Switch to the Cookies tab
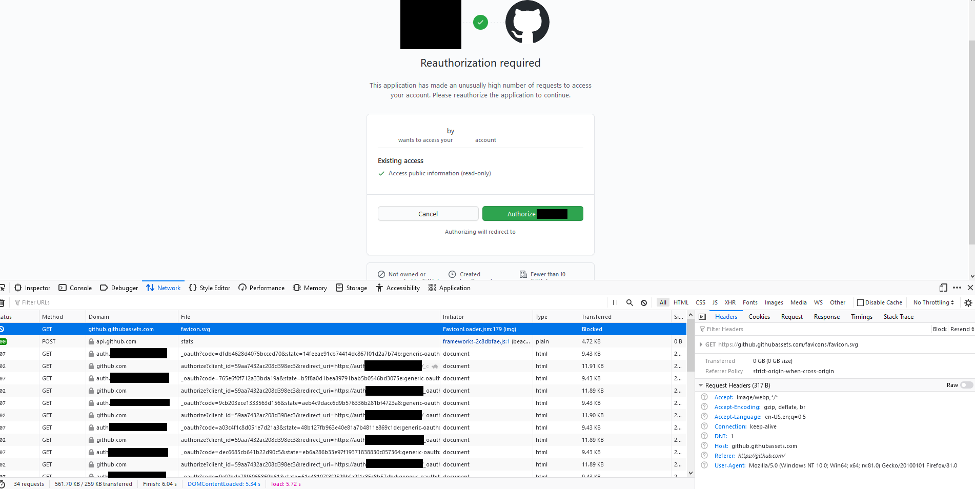Image resolution: width=975 pixels, height=489 pixels. [x=759, y=317]
